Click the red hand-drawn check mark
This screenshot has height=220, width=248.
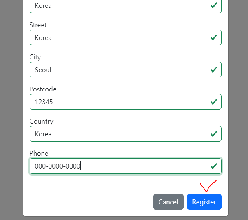207,186
